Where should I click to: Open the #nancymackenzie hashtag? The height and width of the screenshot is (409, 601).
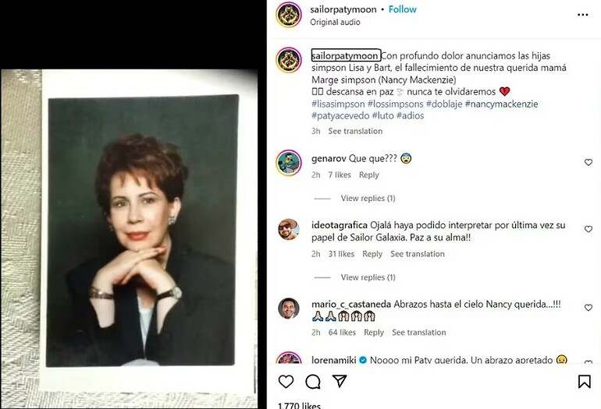pos(501,104)
